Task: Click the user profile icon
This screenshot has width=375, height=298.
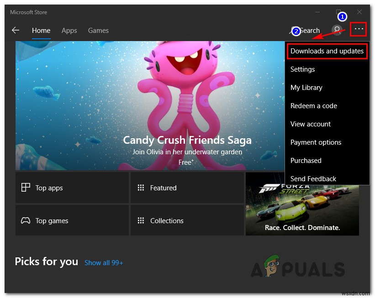Action: 337,30
